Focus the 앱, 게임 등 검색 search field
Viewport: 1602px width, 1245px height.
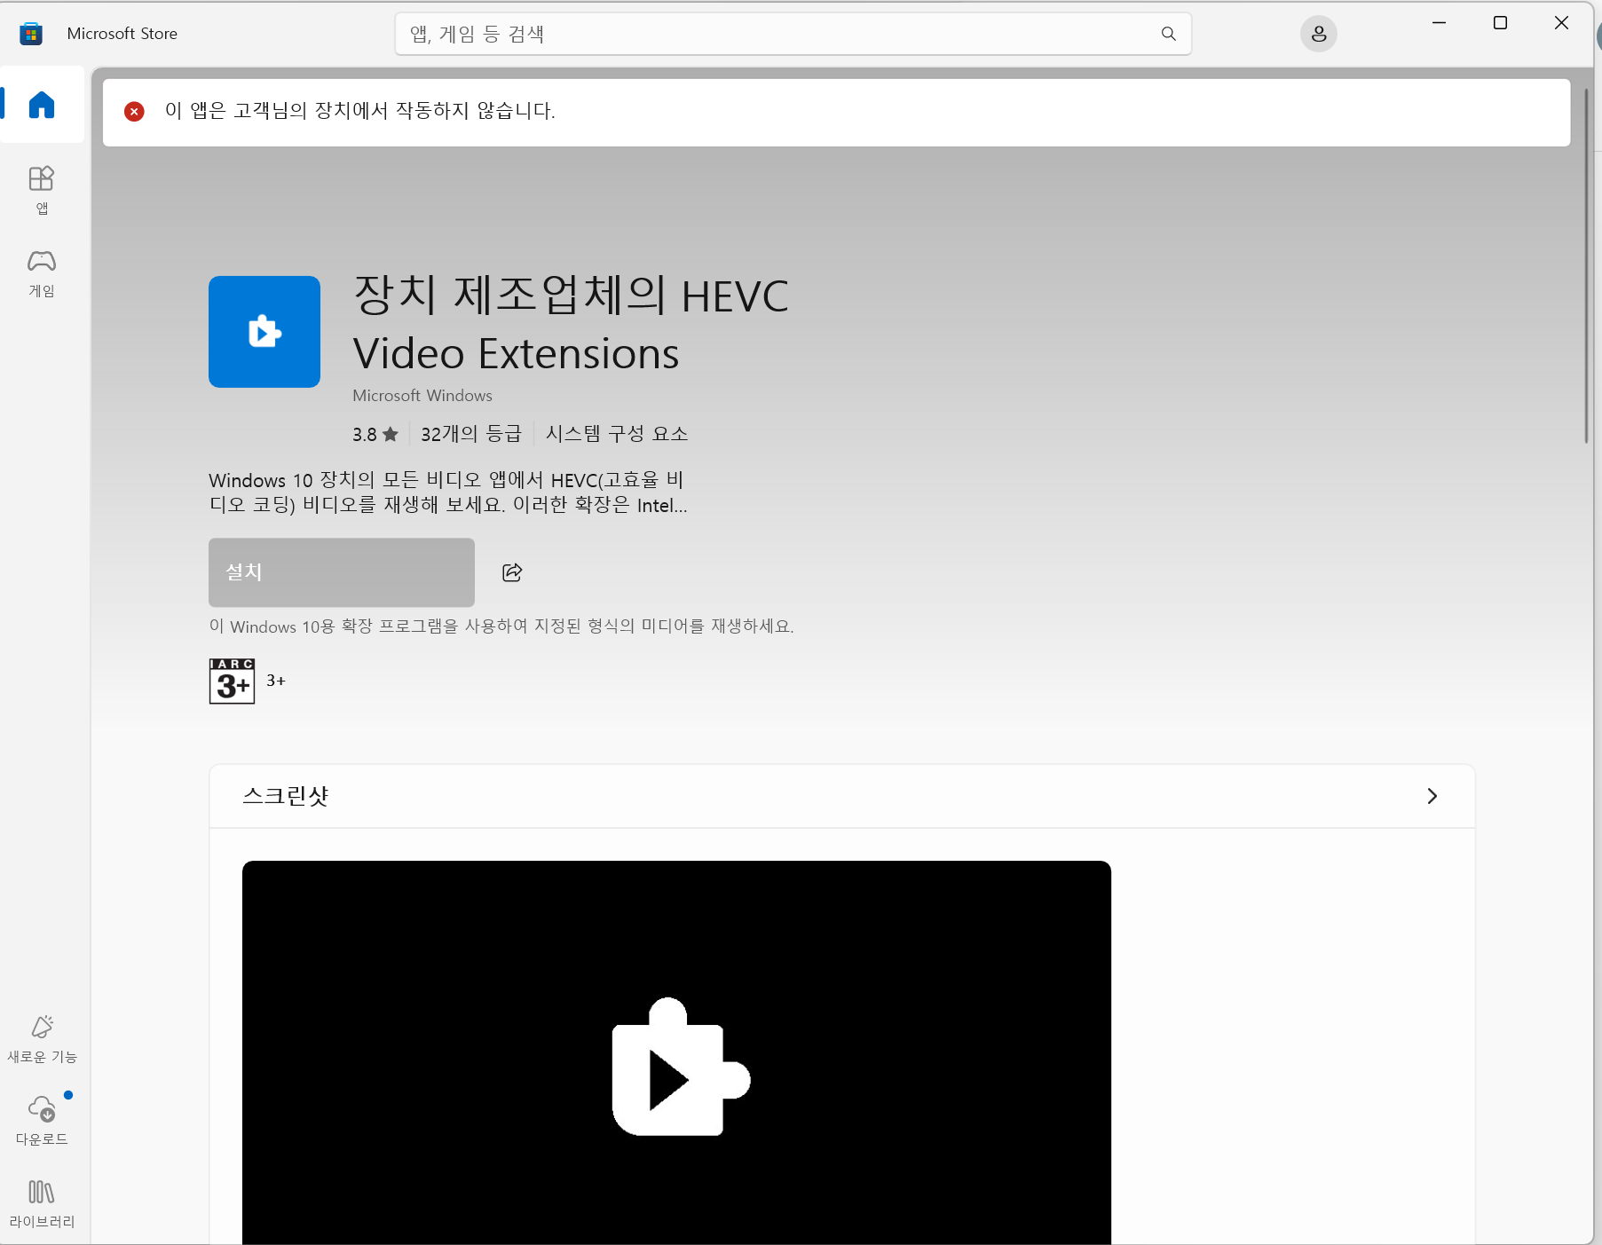793,34
